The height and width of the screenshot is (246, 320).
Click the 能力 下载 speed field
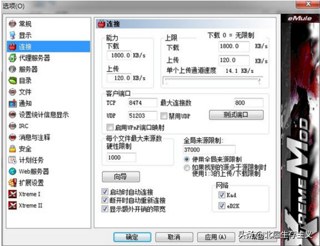click(119, 55)
